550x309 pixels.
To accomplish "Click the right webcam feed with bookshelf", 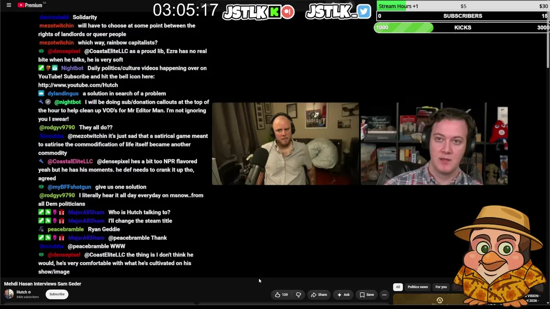I will tap(434, 144).
